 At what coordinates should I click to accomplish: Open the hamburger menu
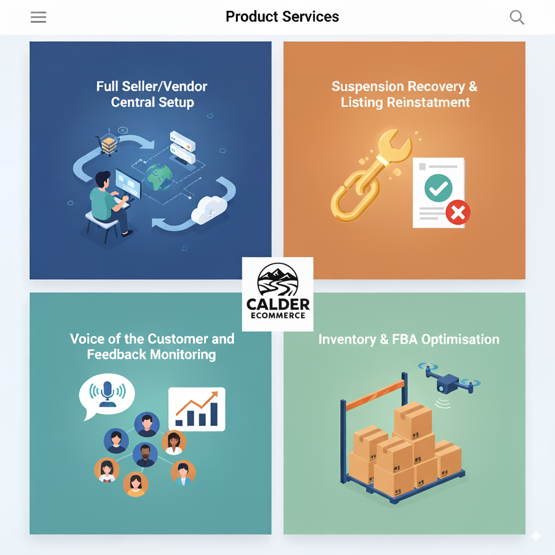tap(38, 17)
